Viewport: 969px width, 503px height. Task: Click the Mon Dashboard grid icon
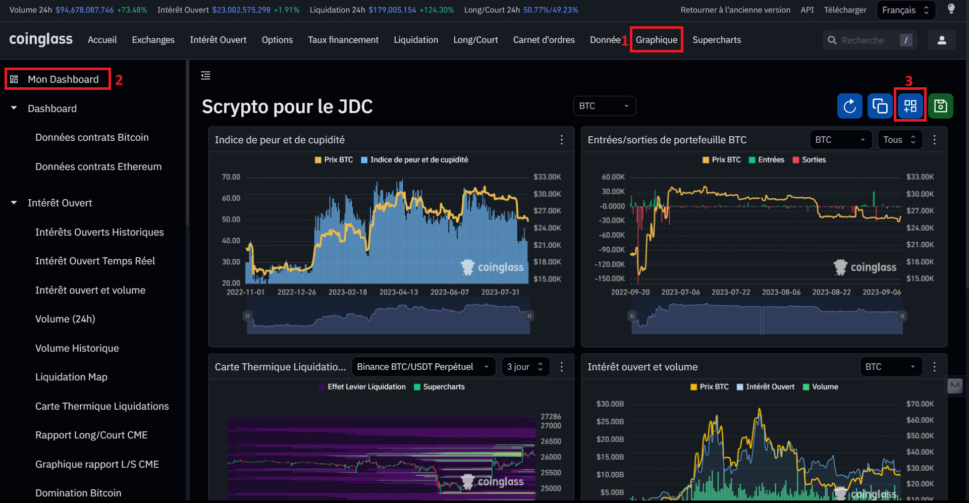(x=14, y=79)
